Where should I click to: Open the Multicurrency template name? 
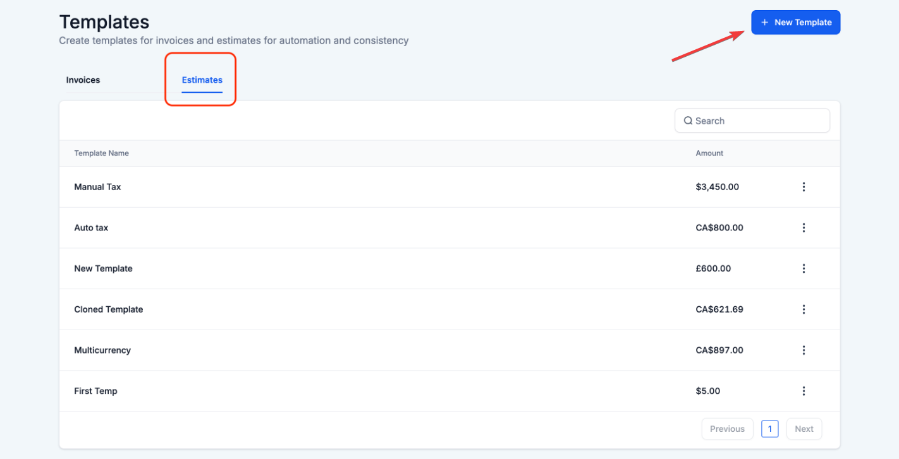coord(102,350)
